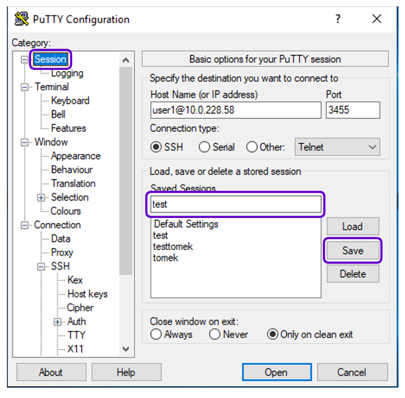
Task: Select testtomek in saved sessions list
Action: (x=173, y=246)
